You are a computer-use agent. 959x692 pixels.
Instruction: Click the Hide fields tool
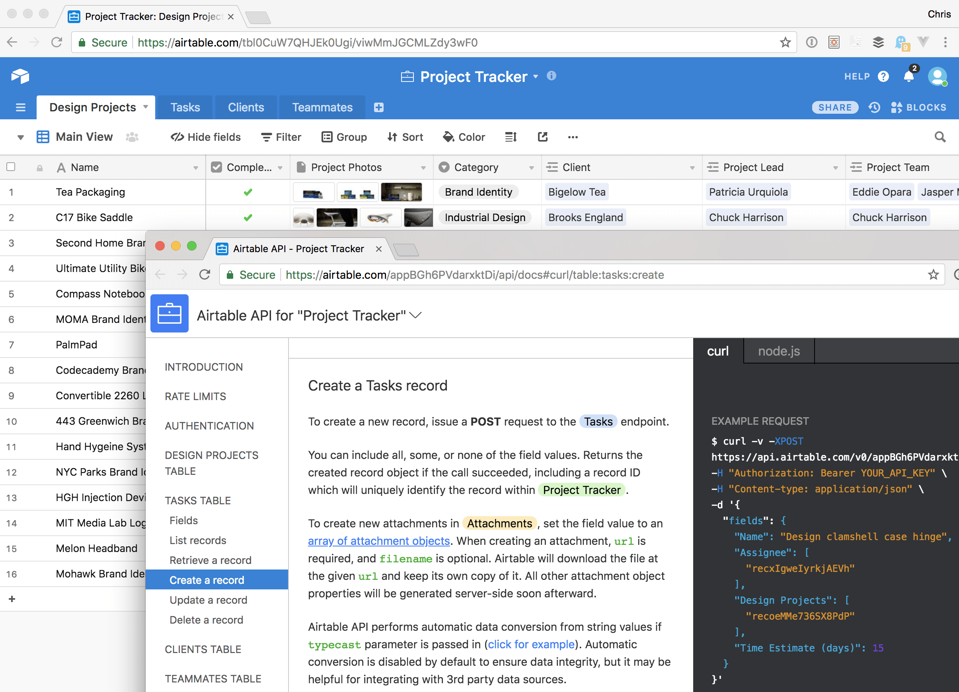coord(205,137)
